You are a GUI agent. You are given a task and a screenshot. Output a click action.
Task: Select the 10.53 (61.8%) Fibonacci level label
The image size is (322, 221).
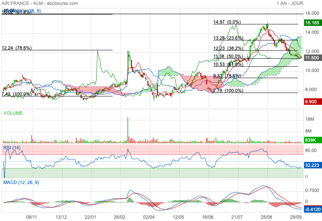point(228,64)
